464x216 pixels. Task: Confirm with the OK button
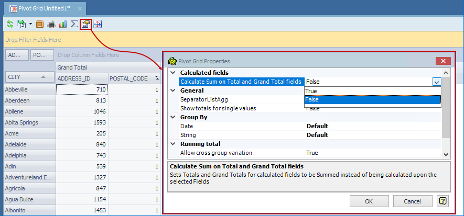pos(369,201)
